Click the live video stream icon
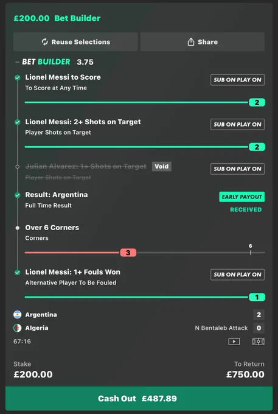 [x=234, y=342]
